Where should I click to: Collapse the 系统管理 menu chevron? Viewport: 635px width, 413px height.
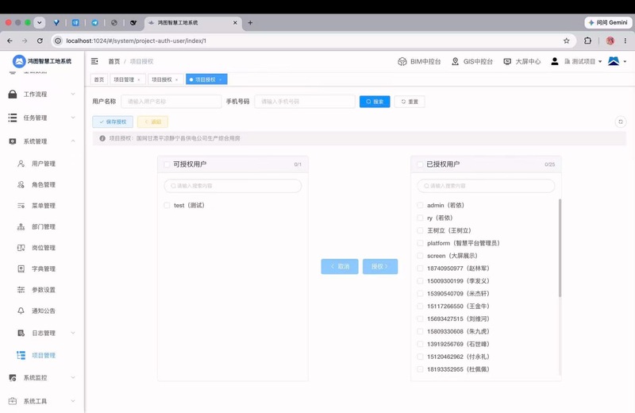73,141
